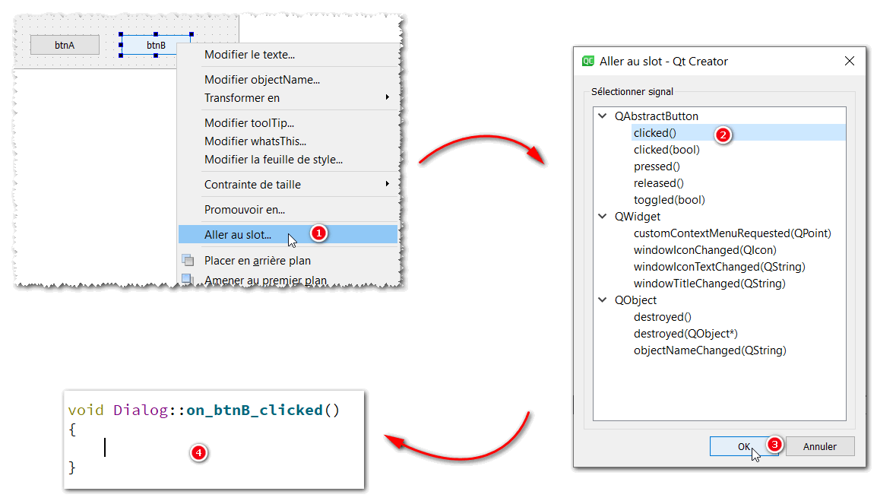The height and width of the screenshot is (504, 877).
Task: Select the toggled(bool) signal
Action: (669, 200)
